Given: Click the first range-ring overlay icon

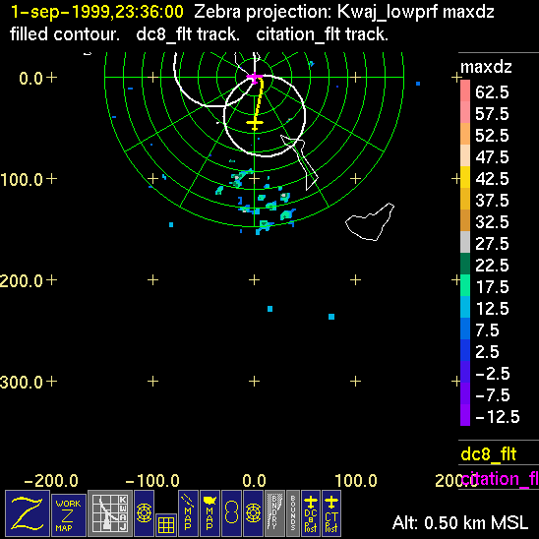Looking at the screenshot, I should [144, 513].
